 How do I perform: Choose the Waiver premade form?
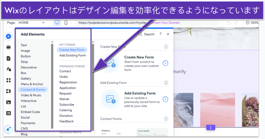[x=64, y=99]
